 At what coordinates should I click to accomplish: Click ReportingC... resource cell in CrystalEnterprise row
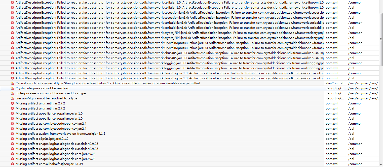tap(335, 88)
